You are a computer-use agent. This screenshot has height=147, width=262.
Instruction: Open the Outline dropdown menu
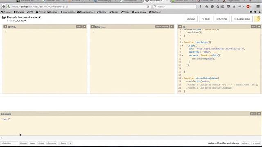102,12
